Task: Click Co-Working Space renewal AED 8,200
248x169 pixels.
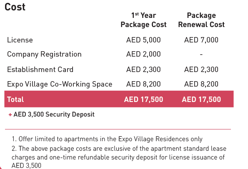Action: (201, 84)
